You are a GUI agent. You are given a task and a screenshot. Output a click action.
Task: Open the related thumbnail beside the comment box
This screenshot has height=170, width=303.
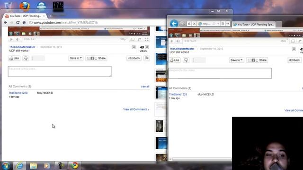point(161,76)
